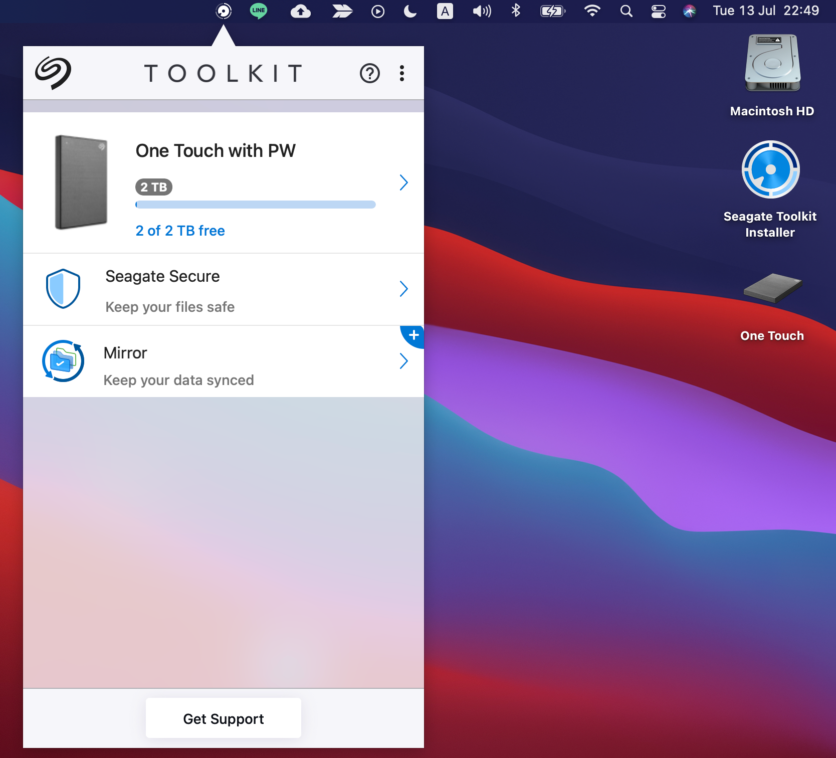Image resolution: width=836 pixels, height=758 pixels.
Task: Click the Toolkit menu bar icon
Action: pos(224,11)
